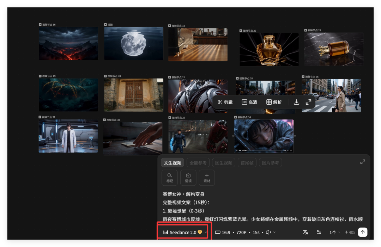Switch to the 图片参考 tab
Viewport: 381px width, 247px height.
(270, 162)
